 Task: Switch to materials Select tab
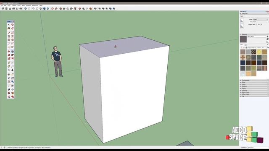click(242, 45)
